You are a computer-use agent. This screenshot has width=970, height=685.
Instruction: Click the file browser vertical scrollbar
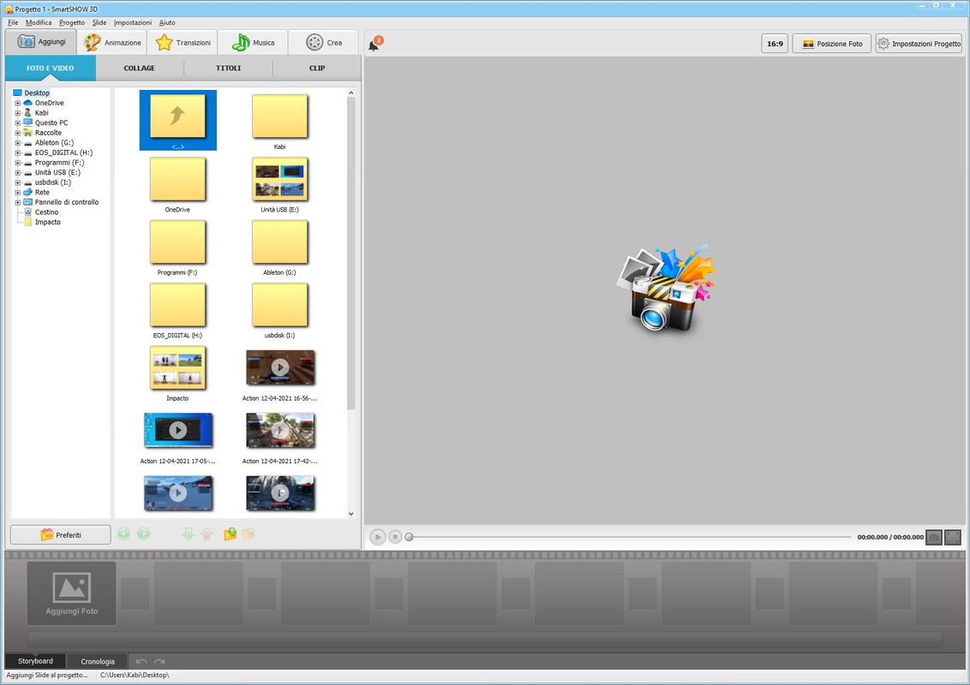tap(350, 253)
